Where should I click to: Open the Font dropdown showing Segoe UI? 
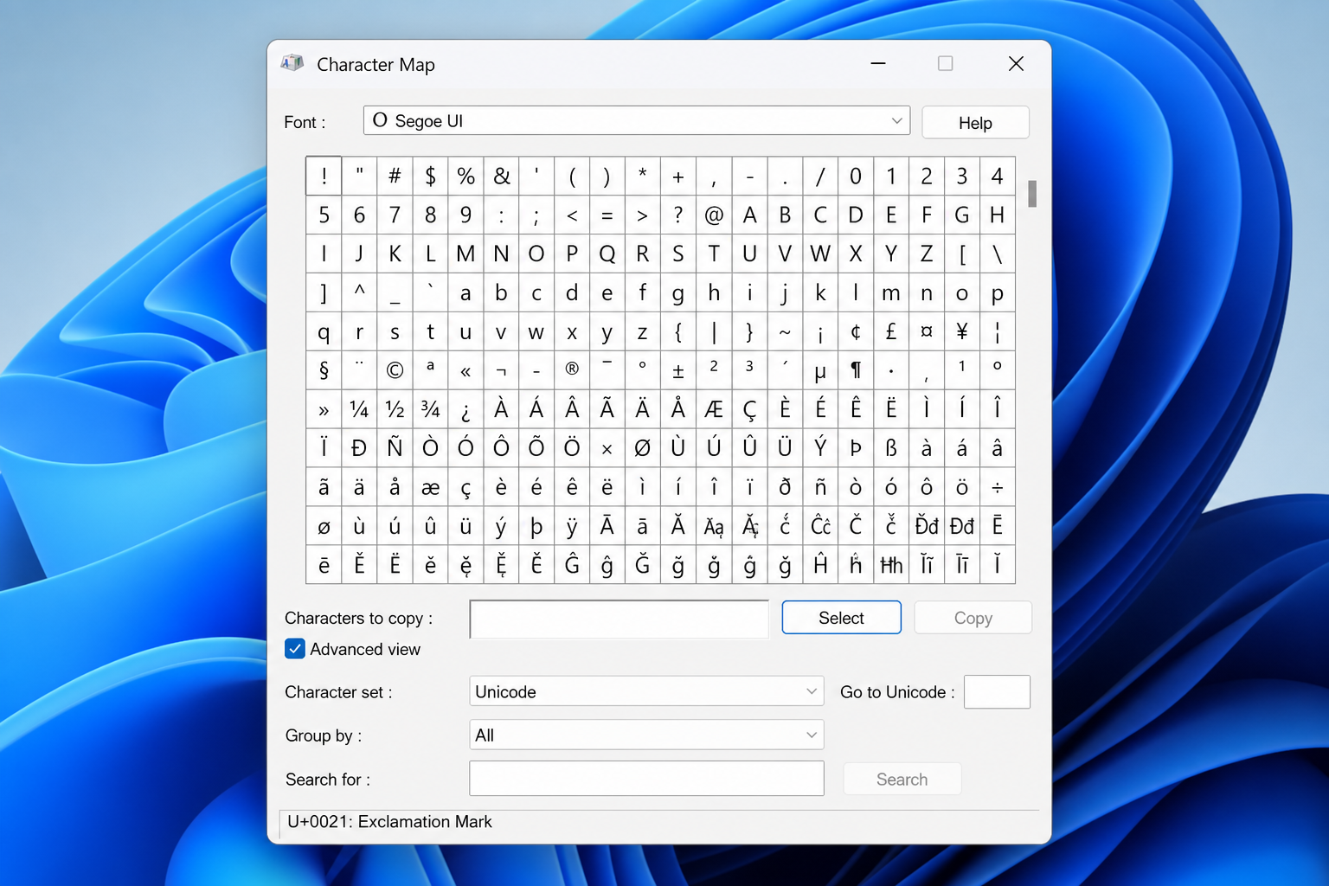(x=637, y=121)
